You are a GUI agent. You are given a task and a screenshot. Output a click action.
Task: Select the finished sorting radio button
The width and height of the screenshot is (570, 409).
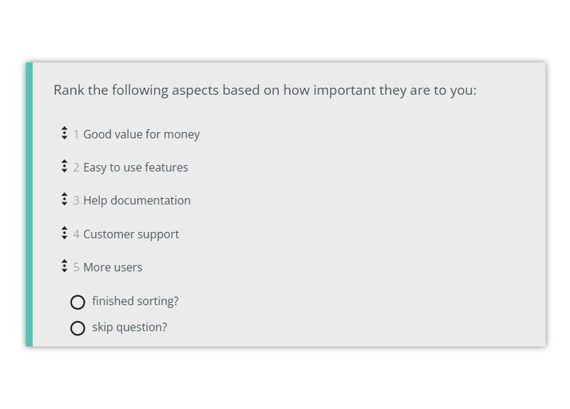[77, 301]
